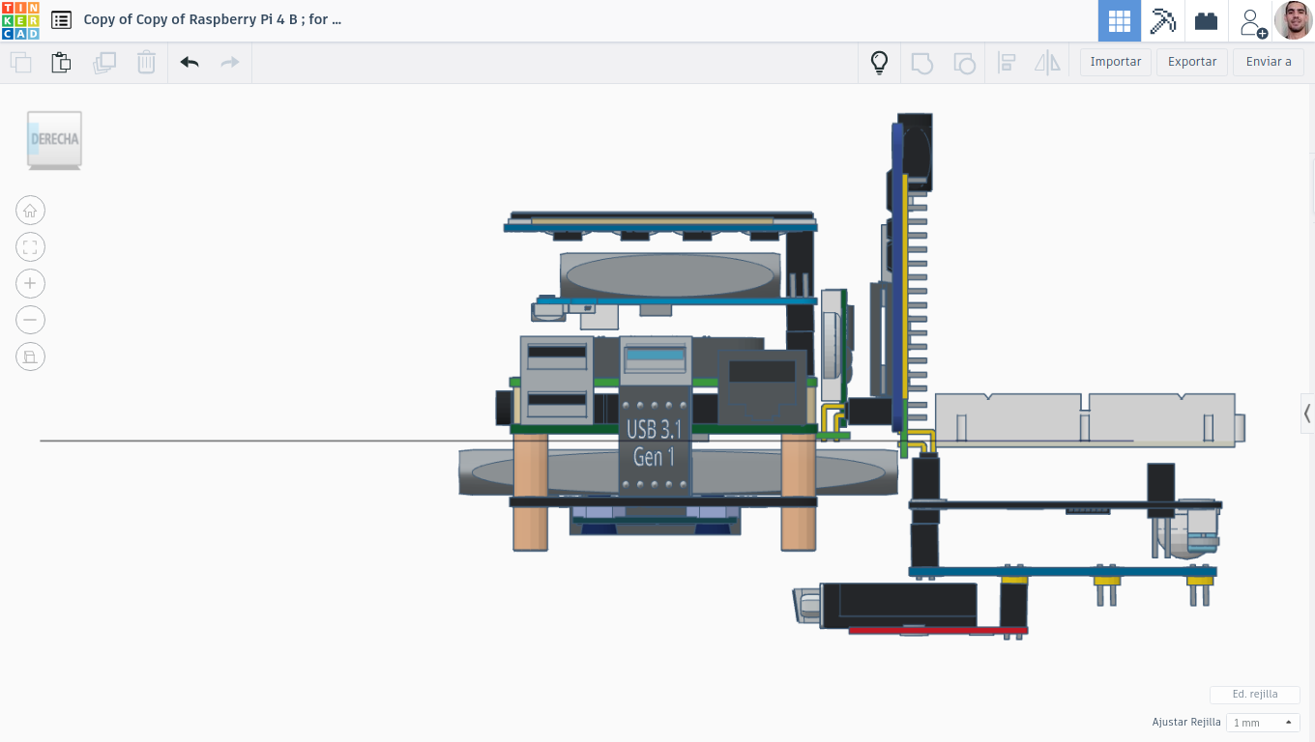Open Ed. rejilla grid settings

tap(1255, 695)
